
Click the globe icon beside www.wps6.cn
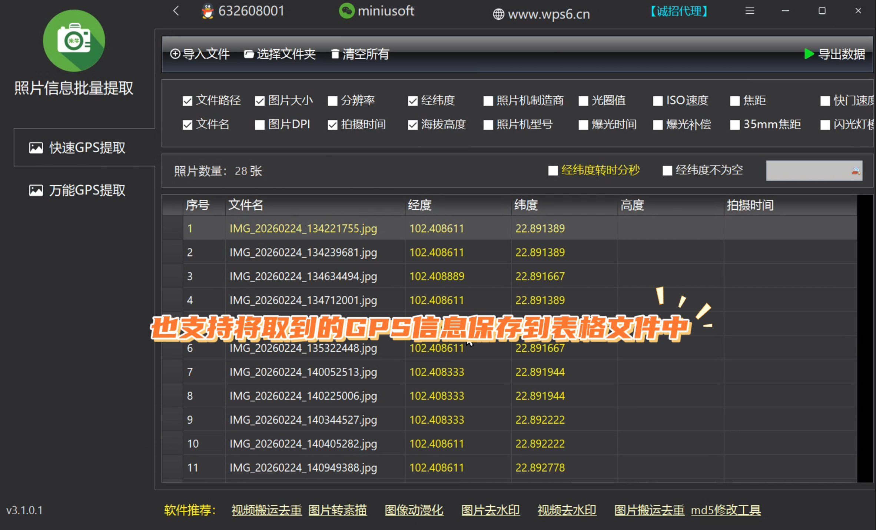click(498, 14)
